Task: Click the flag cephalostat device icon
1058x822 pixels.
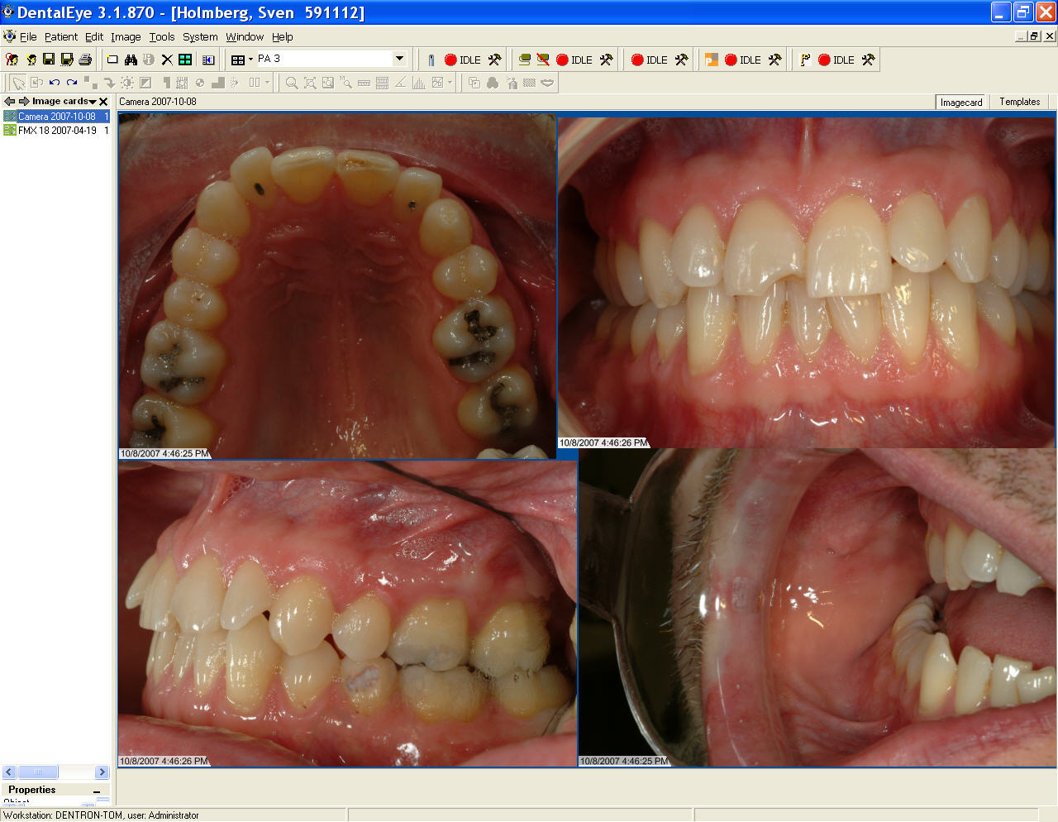Action: (x=805, y=60)
